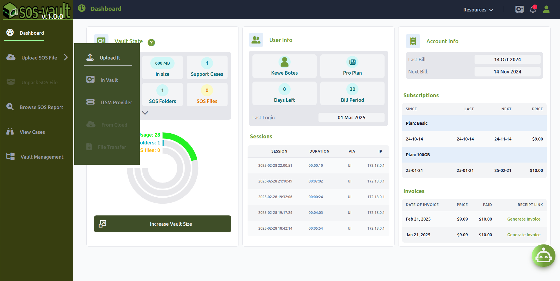Click the Usage: 28 chart legend

click(x=150, y=135)
